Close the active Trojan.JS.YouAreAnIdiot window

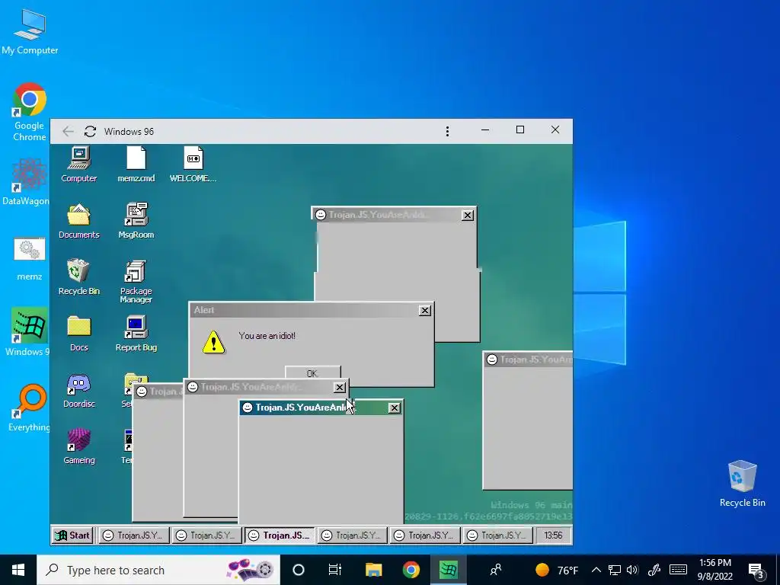click(x=394, y=408)
